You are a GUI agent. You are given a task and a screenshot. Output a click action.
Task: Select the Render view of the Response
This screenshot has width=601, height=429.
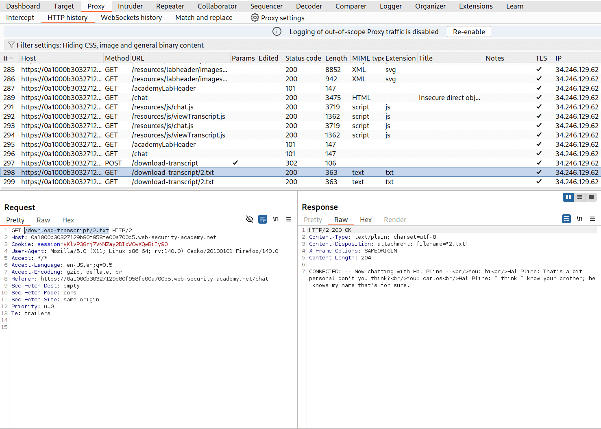394,220
